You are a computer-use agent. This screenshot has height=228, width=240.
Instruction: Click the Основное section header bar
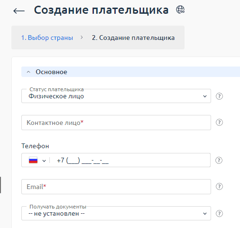(x=130, y=72)
